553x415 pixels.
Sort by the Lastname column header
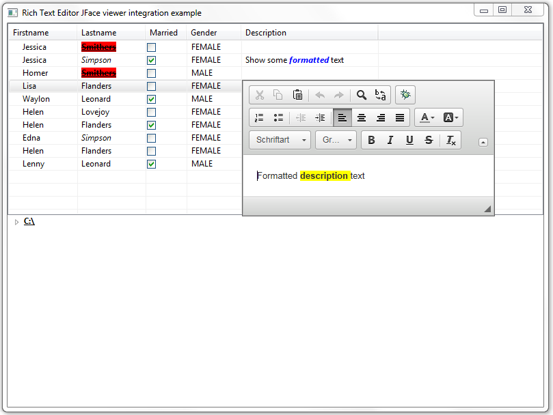coord(111,33)
